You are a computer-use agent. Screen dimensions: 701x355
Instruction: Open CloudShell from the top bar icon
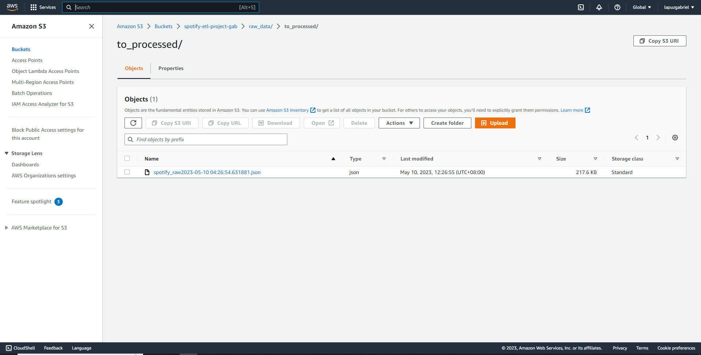[581, 7]
